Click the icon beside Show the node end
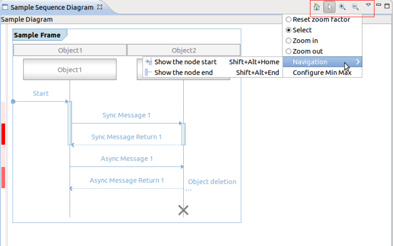This screenshot has height=246, width=393. click(x=149, y=72)
